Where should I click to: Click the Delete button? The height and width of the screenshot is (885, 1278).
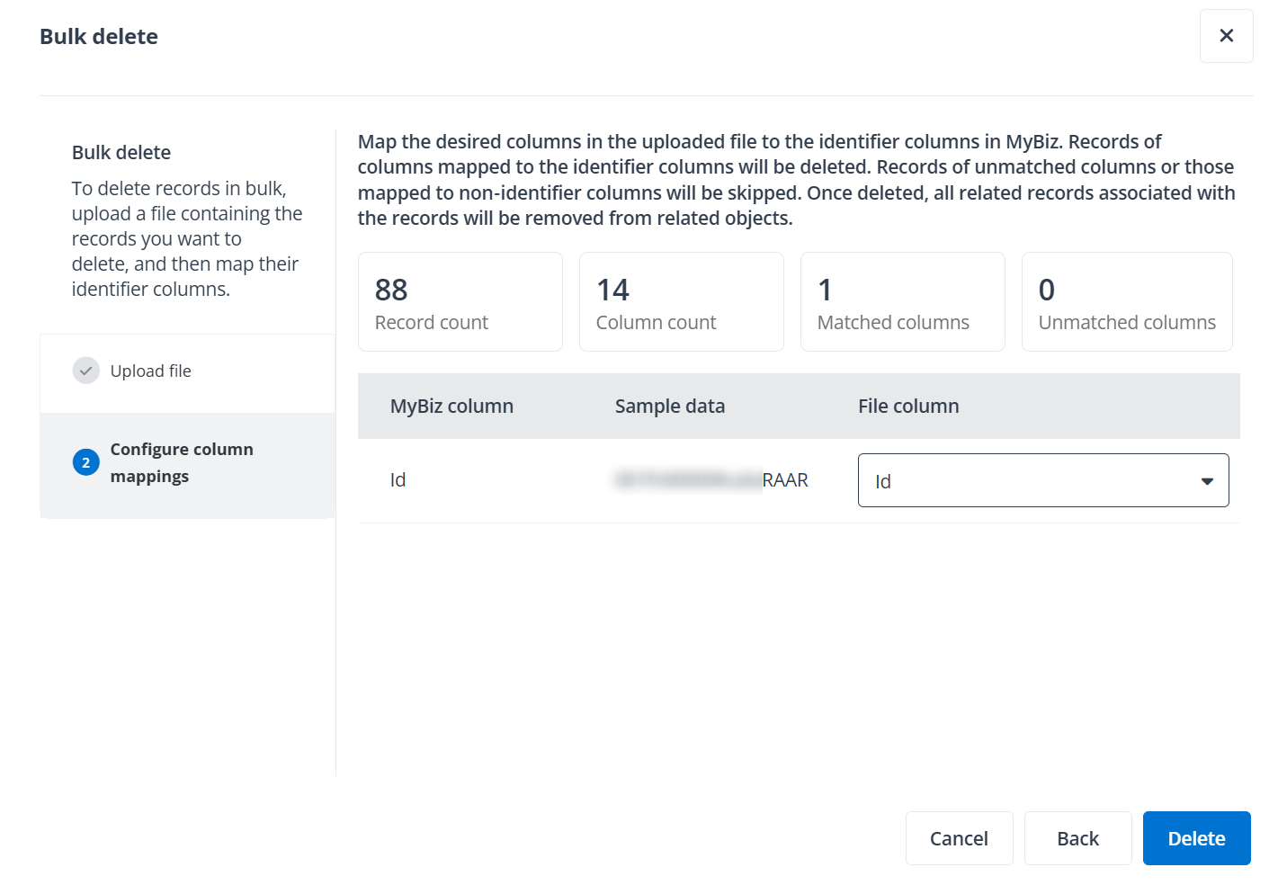[1196, 837]
